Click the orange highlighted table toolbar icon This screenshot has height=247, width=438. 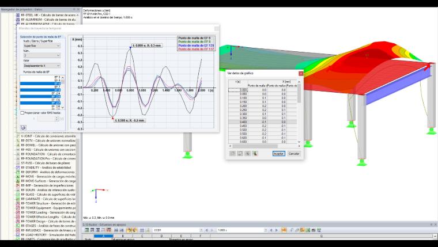(x=284, y=230)
